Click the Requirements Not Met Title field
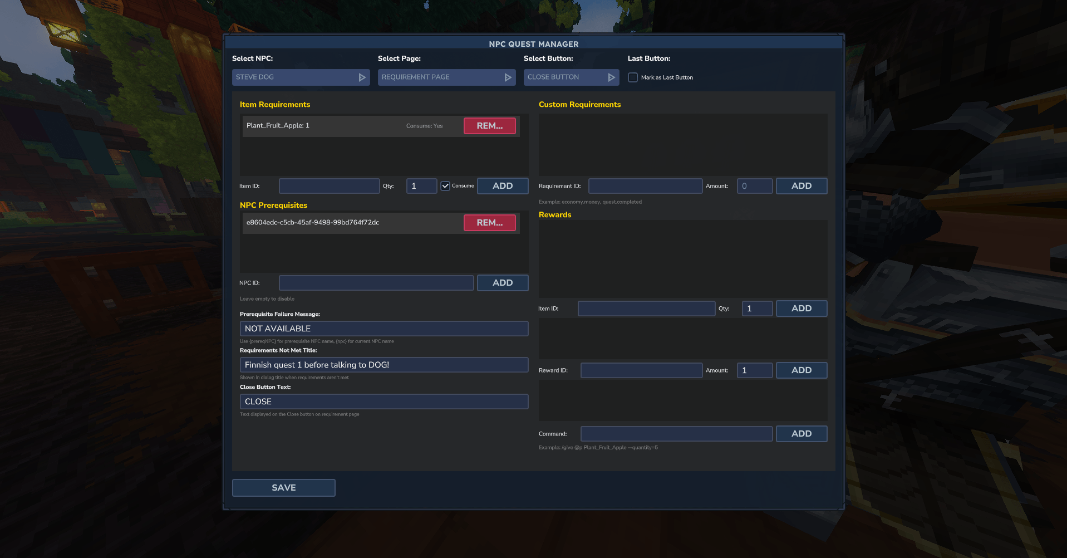The width and height of the screenshot is (1067, 558). click(x=383, y=365)
